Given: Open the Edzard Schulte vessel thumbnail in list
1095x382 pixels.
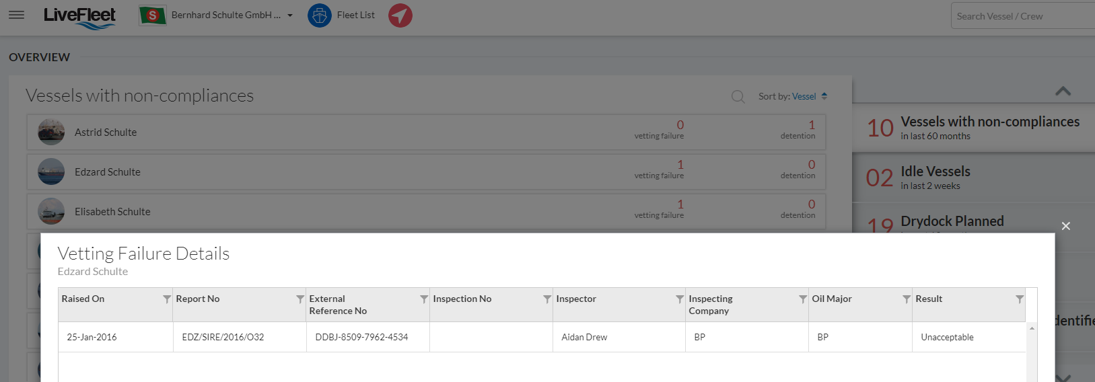Looking at the screenshot, I should tap(51, 172).
